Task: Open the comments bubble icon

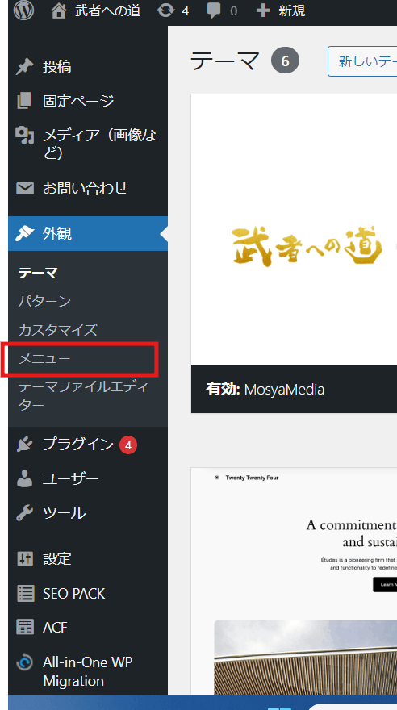Action: pyautogui.click(x=214, y=10)
